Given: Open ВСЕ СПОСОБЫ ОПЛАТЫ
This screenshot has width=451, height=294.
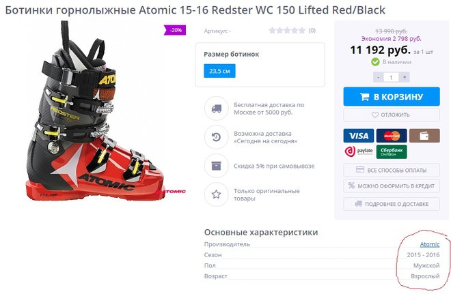Looking at the screenshot, I should 392,170.
